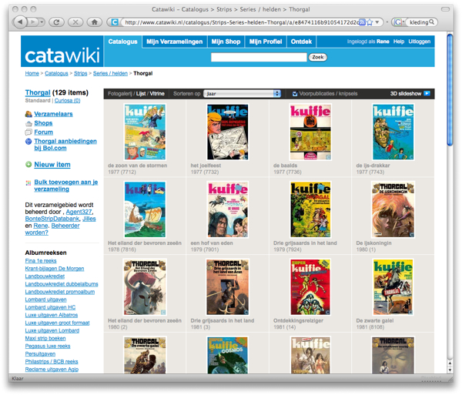Click Uitloggen to log out
Viewport: 462px width, 395px height.
pyautogui.click(x=420, y=42)
